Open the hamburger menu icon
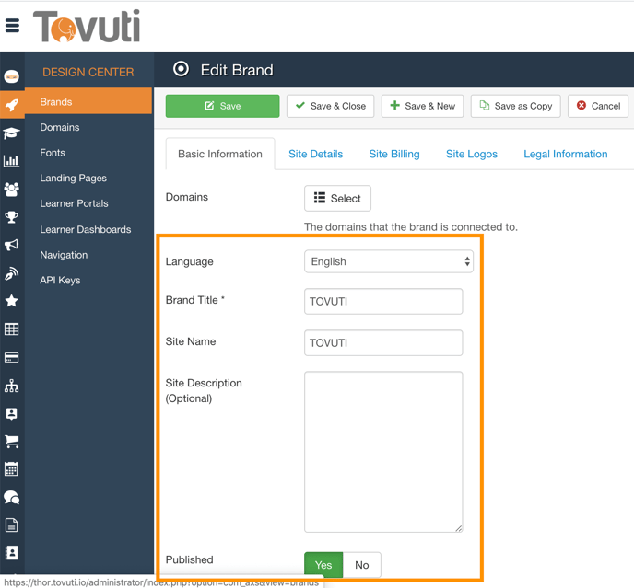Image resolution: width=634 pixels, height=588 pixels. coord(12,26)
